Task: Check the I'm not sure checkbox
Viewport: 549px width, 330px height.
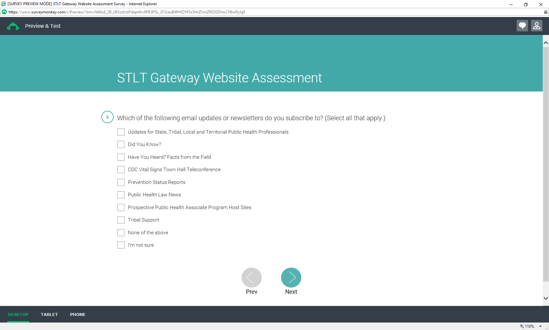Action: (121, 245)
